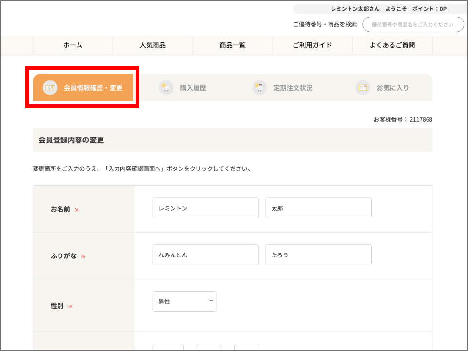This screenshot has height=351, width=468.
Task: Click the お客様番号: 2117868 text
Action: 403,120
